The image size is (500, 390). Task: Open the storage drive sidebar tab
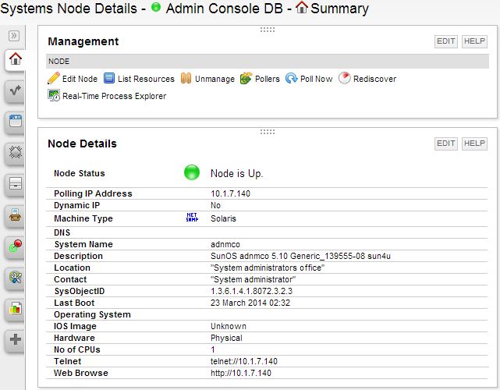tap(15, 184)
